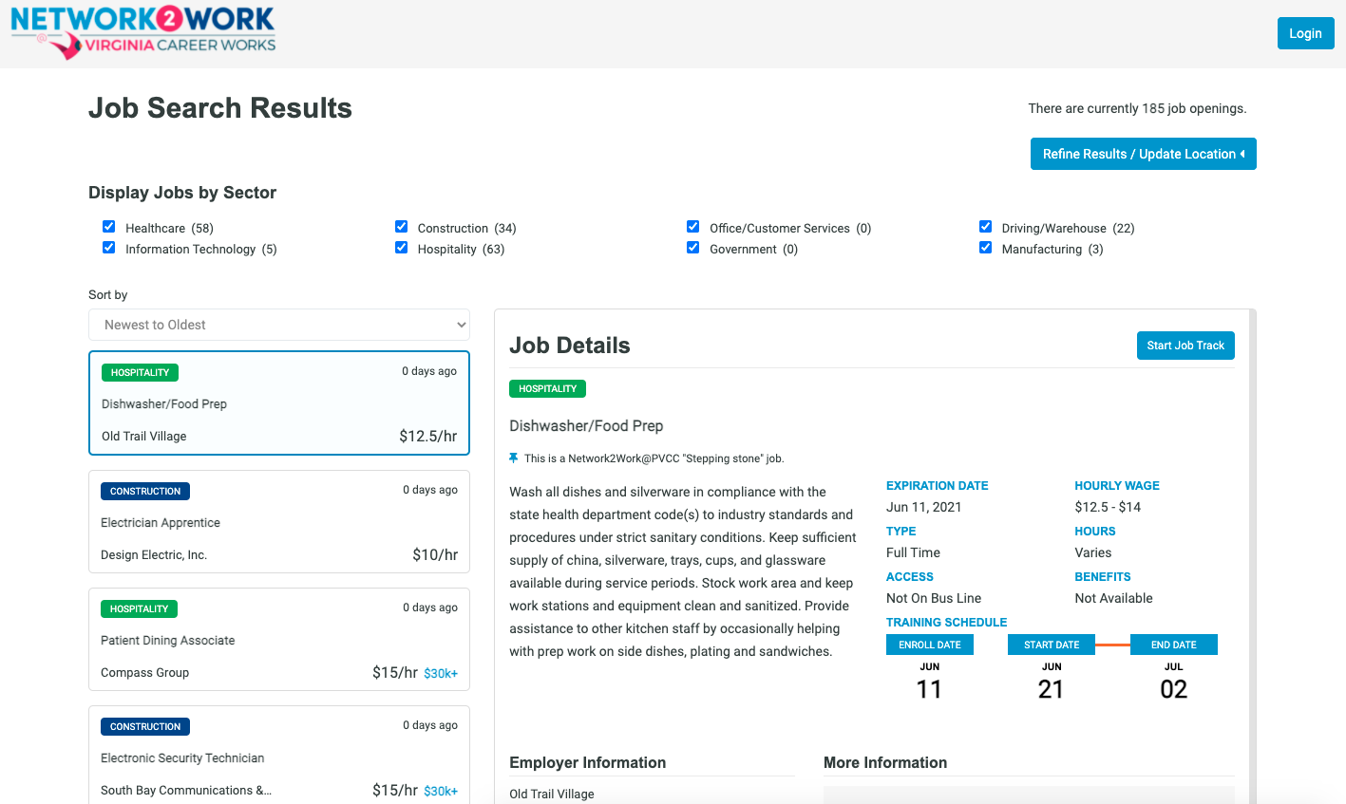Open the Newest to Oldest sort dropdown

click(x=279, y=325)
